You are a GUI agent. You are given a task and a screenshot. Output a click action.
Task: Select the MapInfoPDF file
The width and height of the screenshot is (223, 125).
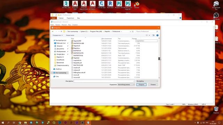pyautogui.click(x=77, y=41)
